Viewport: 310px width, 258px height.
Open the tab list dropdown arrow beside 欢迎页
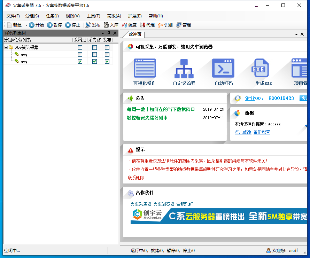point(296,34)
